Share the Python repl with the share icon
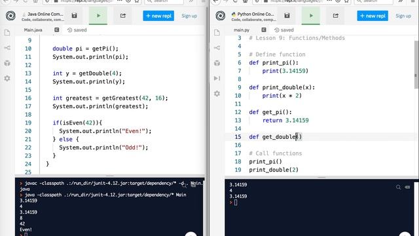 click(x=336, y=16)
